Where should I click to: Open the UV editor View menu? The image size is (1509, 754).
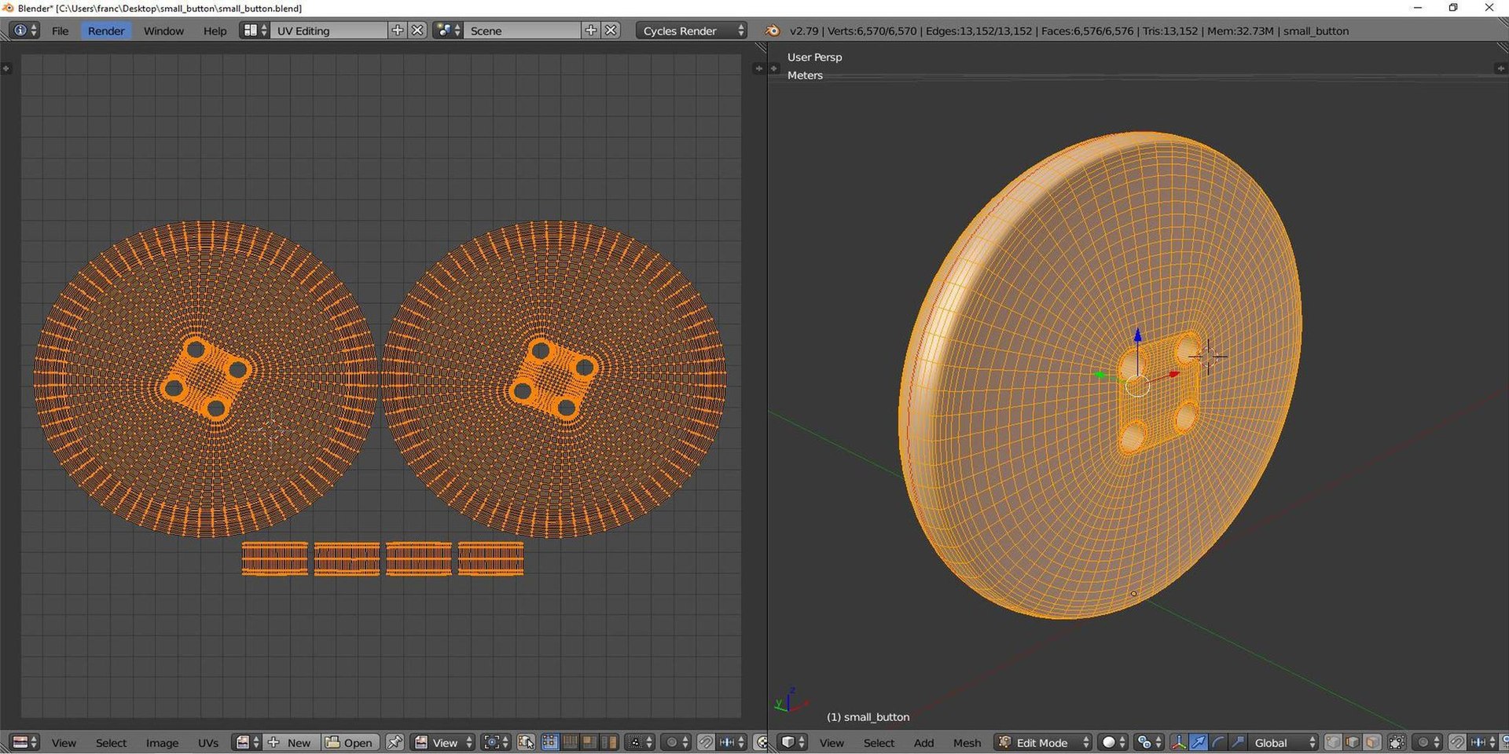pos(64,742)
